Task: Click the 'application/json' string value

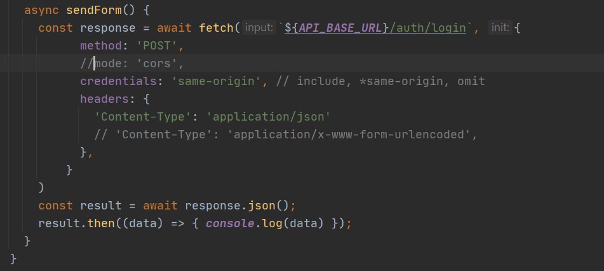Action: coord(269,117)
